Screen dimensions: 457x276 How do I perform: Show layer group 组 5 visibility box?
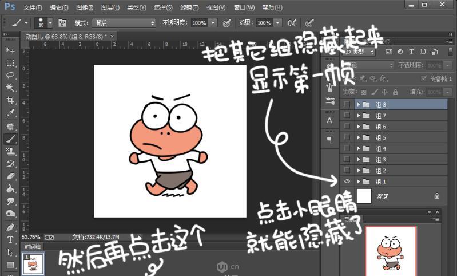(x=347, y=137)
